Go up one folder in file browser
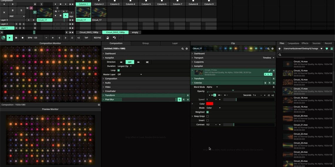Image resolution: width=335 pixels, height=167 pixels. [279, 49]
